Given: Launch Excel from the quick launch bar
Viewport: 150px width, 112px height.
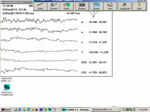Looking at the screenshot, I should click(x=46, y=110).
